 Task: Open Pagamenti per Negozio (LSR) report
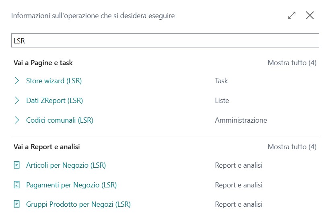(71, 185)
